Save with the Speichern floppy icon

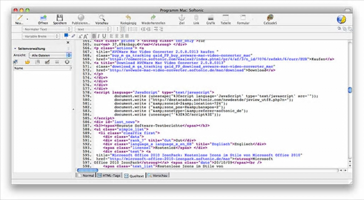tap(60, 17)
